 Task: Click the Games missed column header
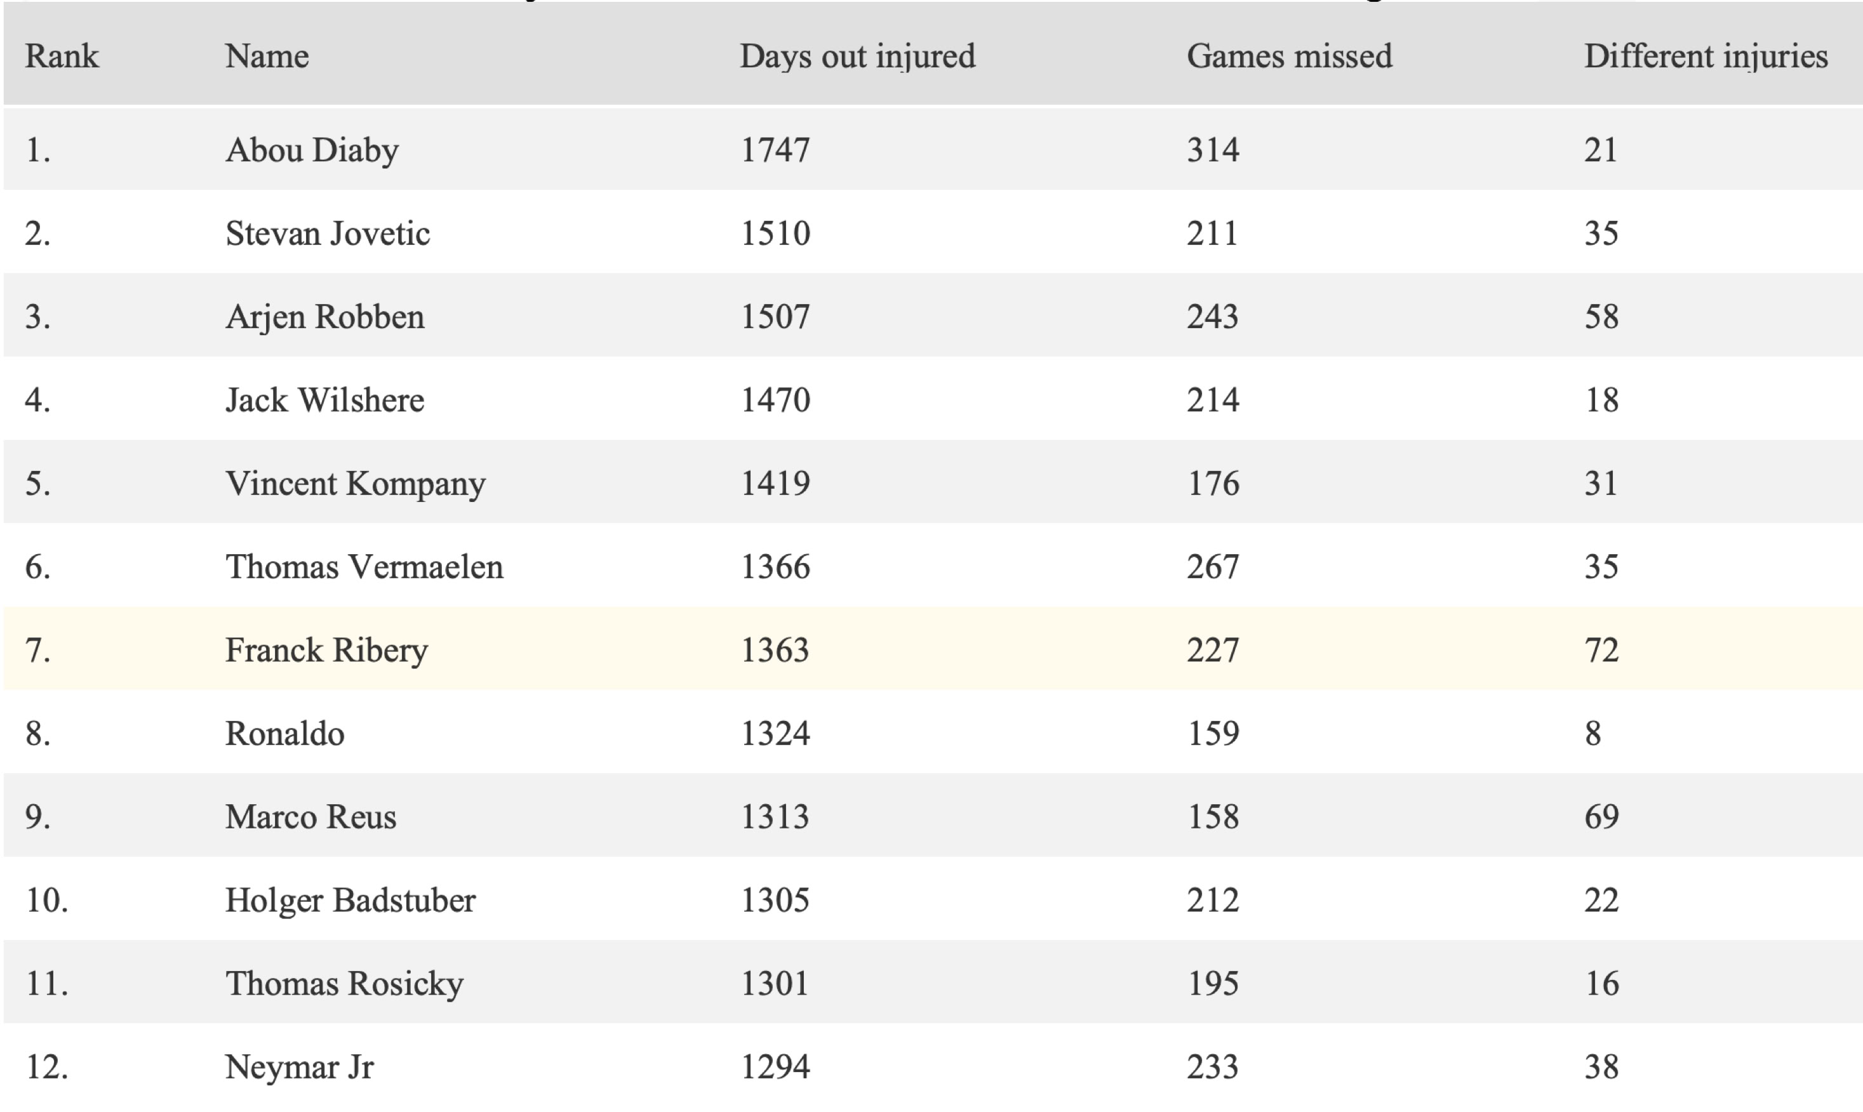[x=1289, y=56]
